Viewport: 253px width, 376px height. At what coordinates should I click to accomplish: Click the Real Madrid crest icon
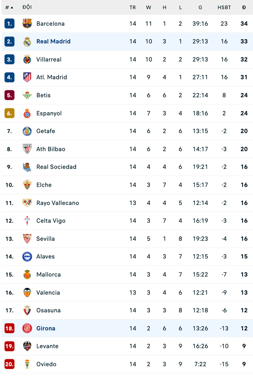tap(27, 41)
